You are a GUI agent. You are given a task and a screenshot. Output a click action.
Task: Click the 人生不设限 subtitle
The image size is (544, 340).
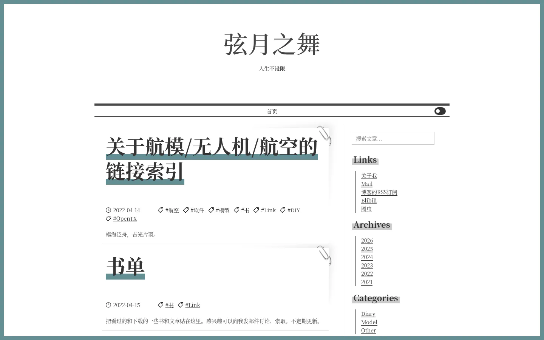[x=272, y=69]
